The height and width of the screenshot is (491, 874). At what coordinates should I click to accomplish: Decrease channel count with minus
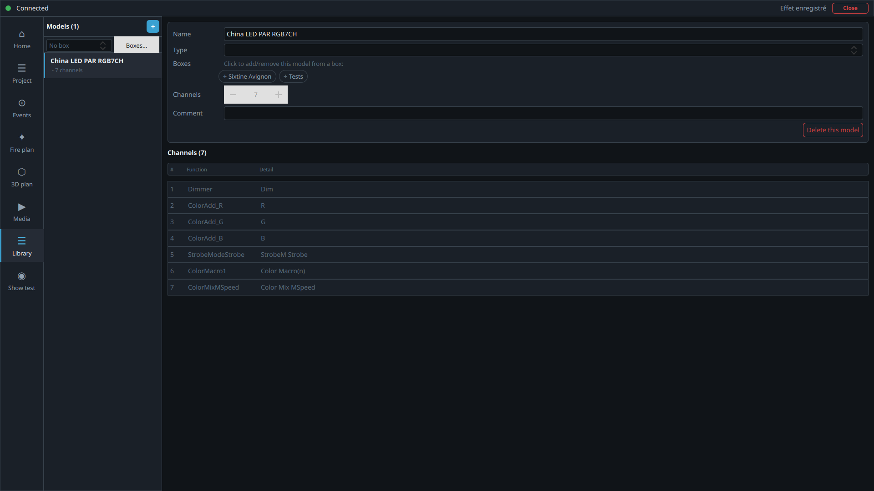233,95
